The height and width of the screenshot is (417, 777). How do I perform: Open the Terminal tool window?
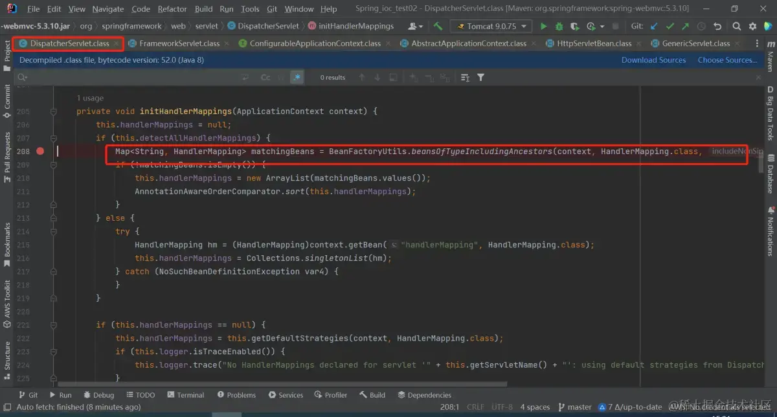(x=185, y=395)
